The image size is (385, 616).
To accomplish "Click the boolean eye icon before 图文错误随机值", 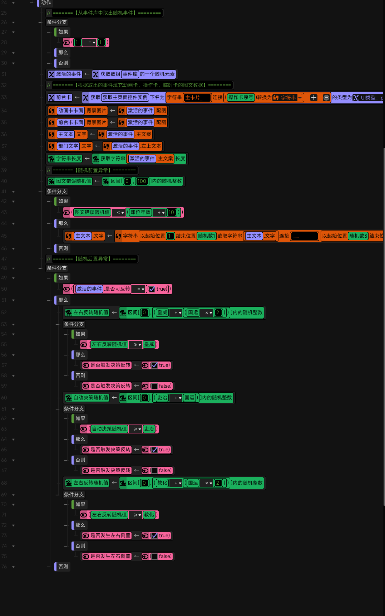I will coord(66,213).
